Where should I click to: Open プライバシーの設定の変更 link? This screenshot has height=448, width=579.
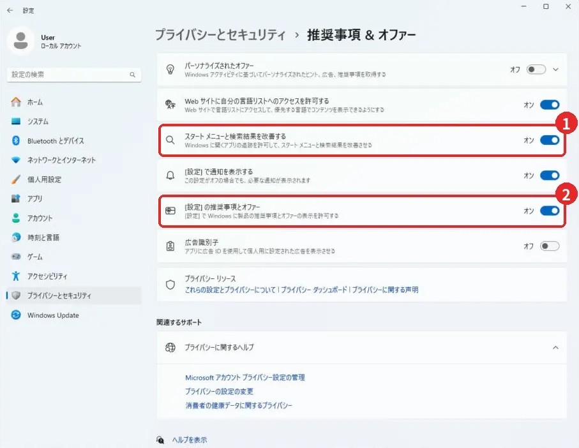219,391
